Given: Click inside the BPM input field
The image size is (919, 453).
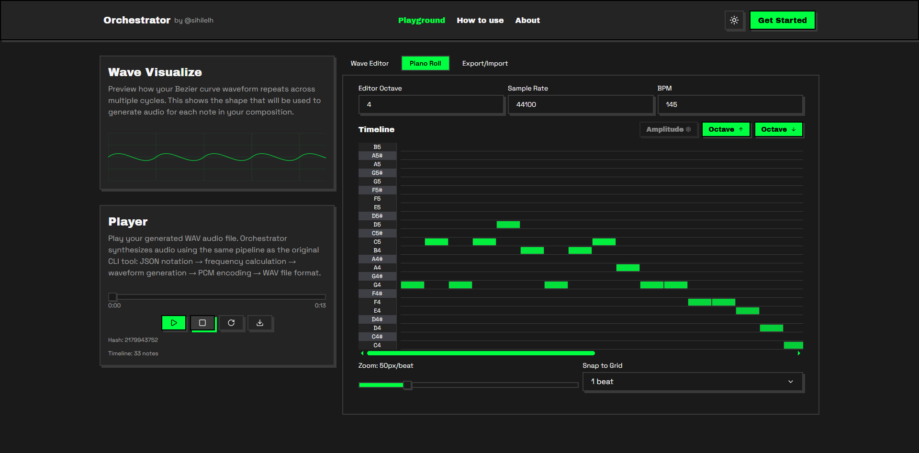Looking at the screenshot, I should coord(730,104).
